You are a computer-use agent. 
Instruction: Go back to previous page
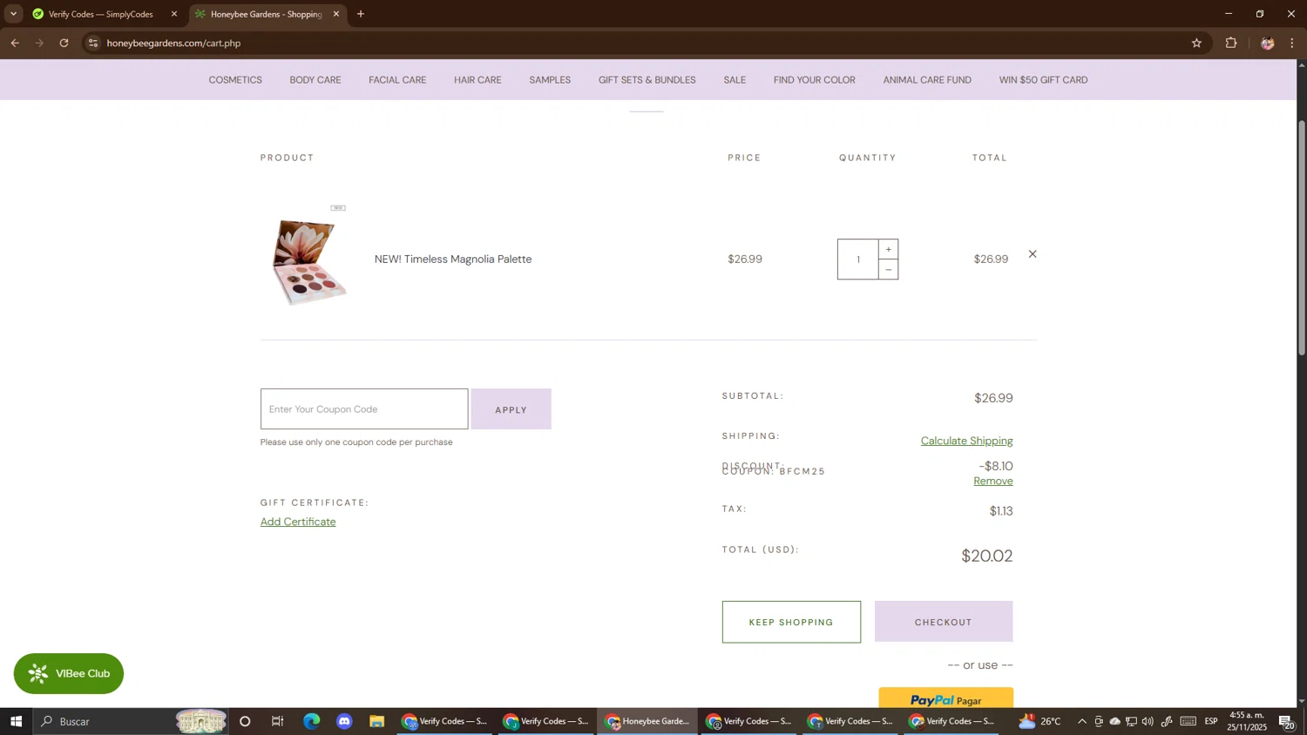tap(15, 43)
